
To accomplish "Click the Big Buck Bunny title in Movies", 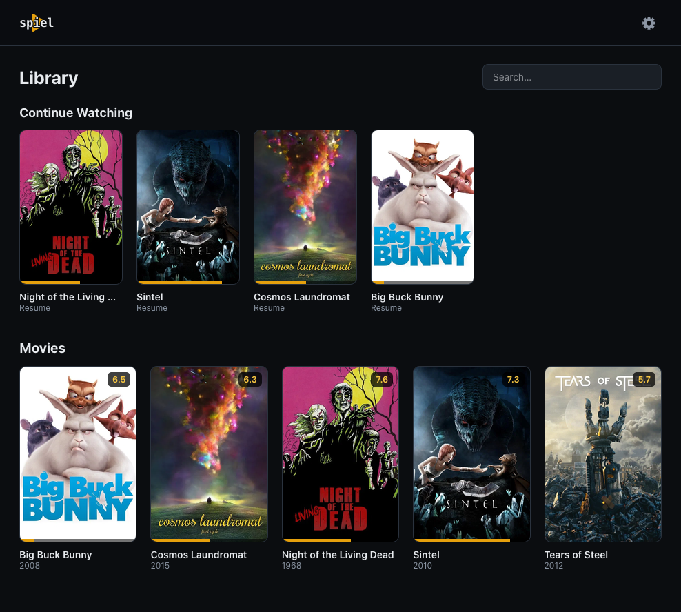I will pos(56,555).
